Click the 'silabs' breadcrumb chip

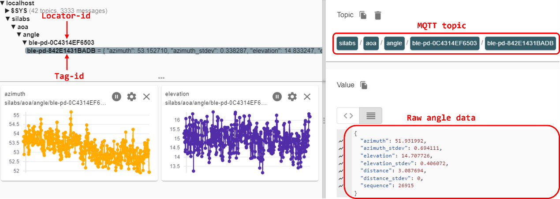tap(347, 44)
